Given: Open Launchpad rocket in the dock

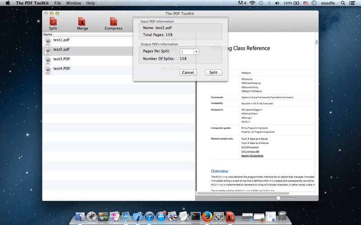Looking at the screenshot, I should pyautogui.click(x=92, y=216).
